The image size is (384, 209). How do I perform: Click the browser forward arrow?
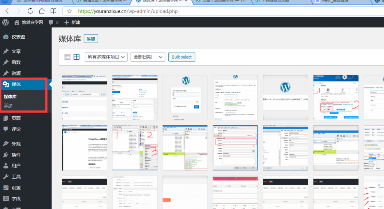[19, 11]
